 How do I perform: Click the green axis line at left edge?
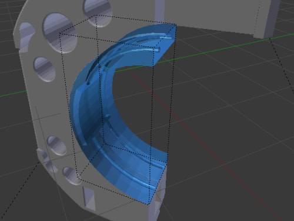click(x=13, y=94)
